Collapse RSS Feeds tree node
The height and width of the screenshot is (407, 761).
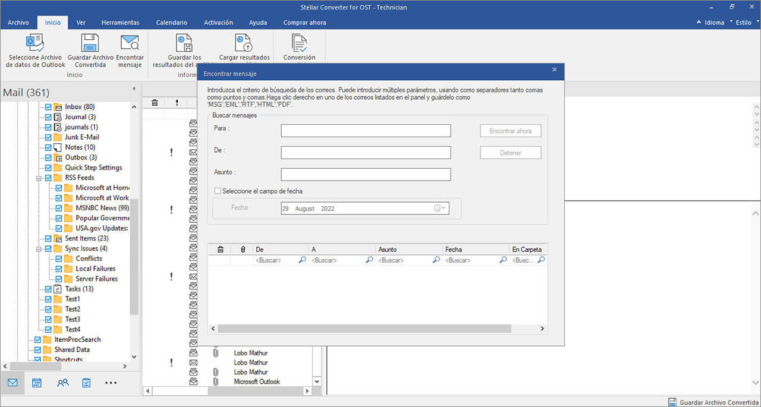pyautogui.click(x=39, y=178)
